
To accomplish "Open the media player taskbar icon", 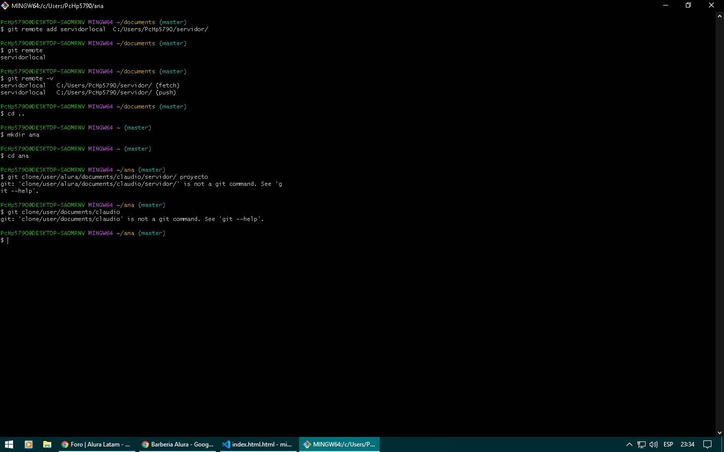I will click(x=29, y=444).
